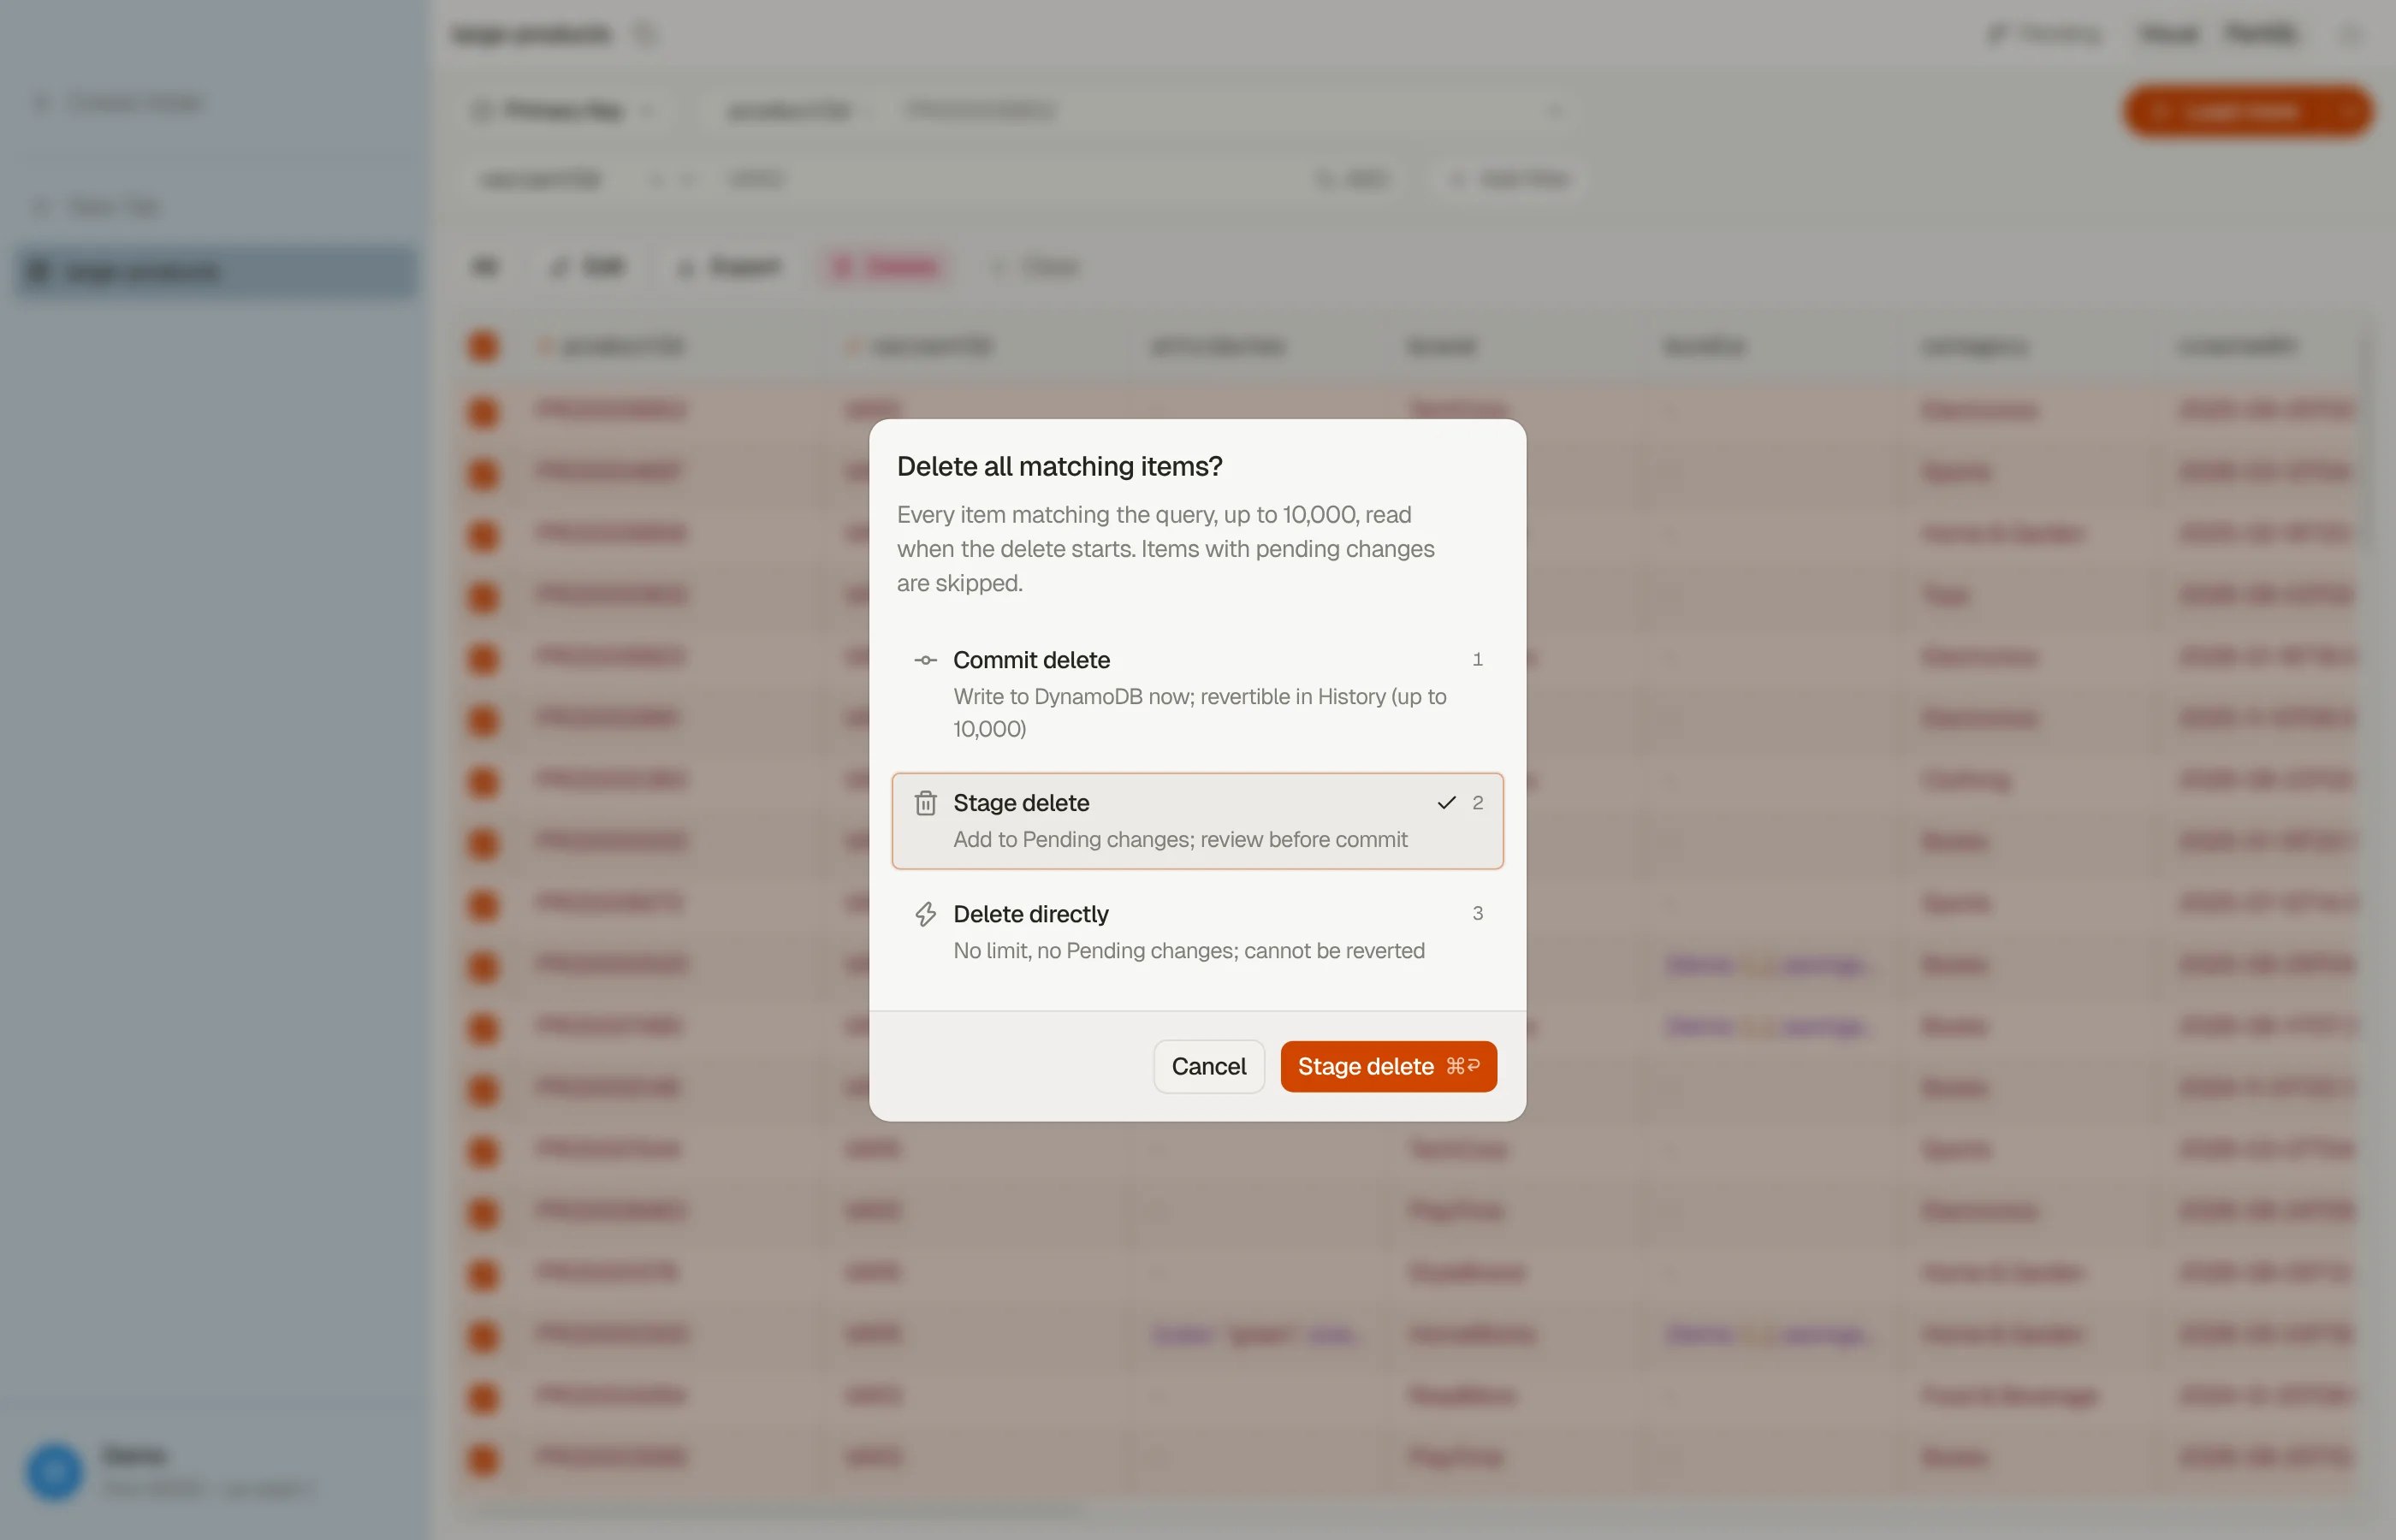Click the 'Delete all matching items?' heading
This screenshot has width=2396, height=1540.
(1059, 466)
